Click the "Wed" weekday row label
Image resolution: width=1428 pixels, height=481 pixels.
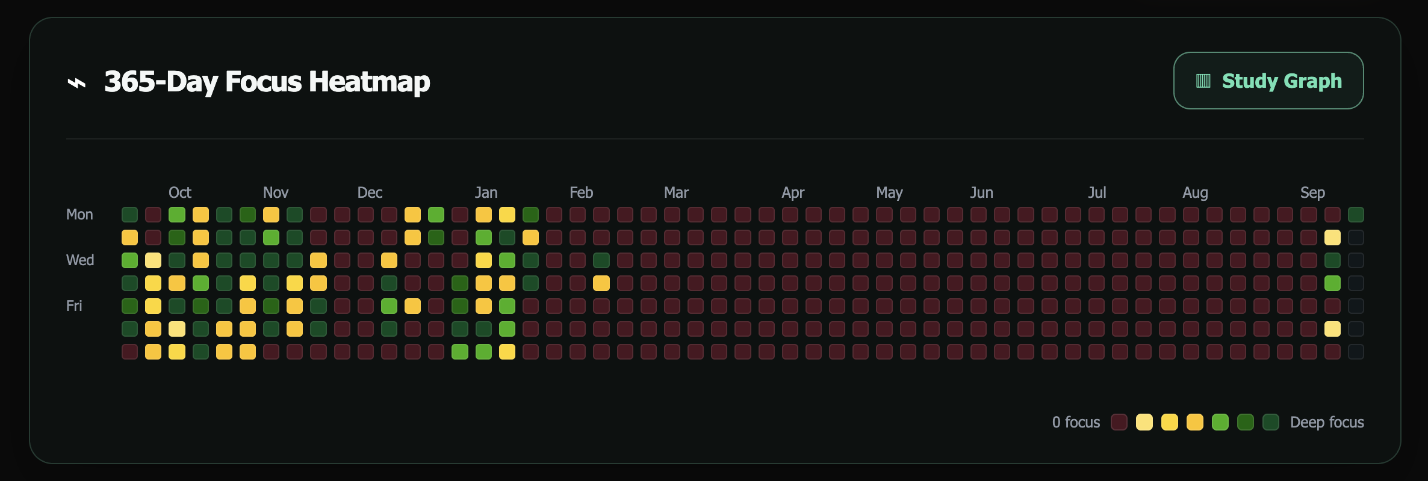[80, 260]
